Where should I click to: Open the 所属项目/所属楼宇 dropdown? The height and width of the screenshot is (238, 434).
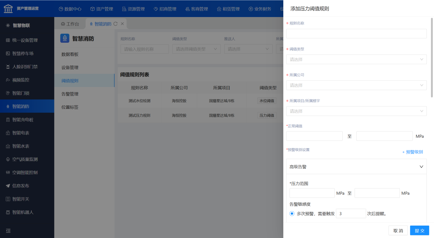click(x=356, y=111)
